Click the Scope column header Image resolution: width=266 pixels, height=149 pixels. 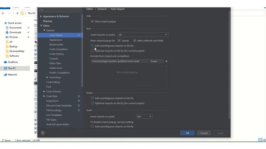click(x=156, y=61)
